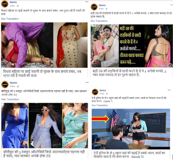Open the 5 hrs timestamp link
Viewport: 173px width, 161px height.
point(102,94)
